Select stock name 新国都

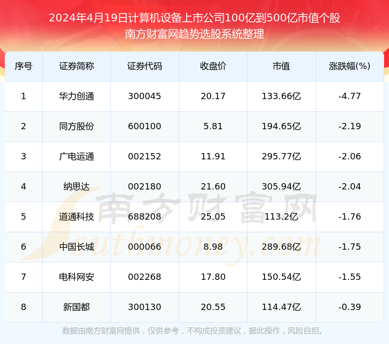click(x=76, y=307)
